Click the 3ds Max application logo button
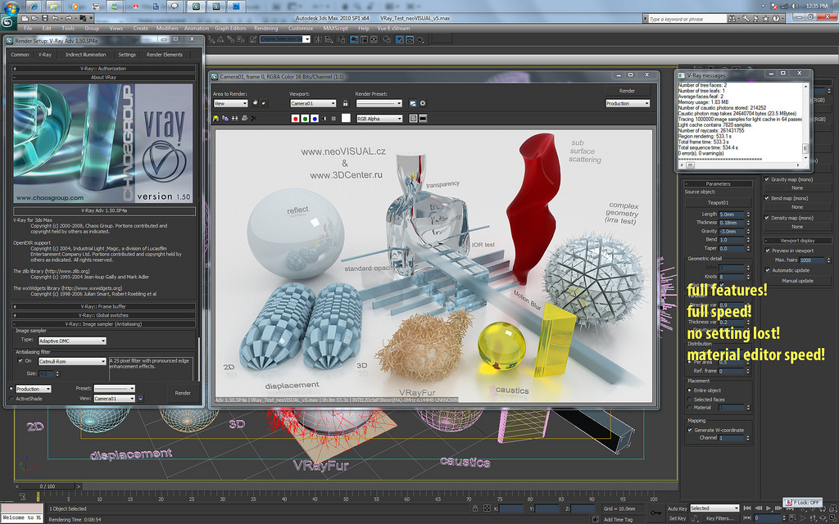This screenshot has width=839, height=524. [7, 22]
